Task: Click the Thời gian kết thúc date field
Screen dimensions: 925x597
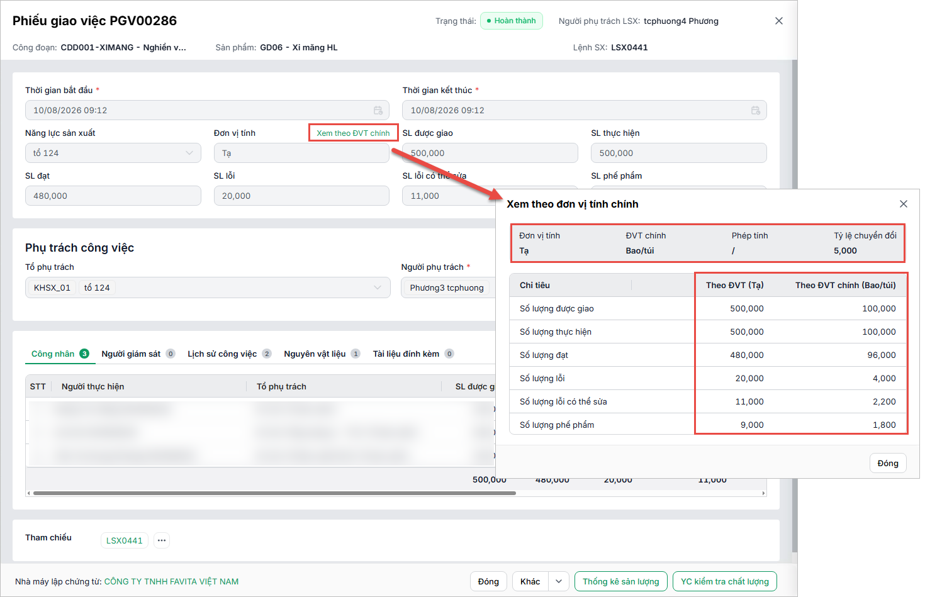Action: click(585, 110)
